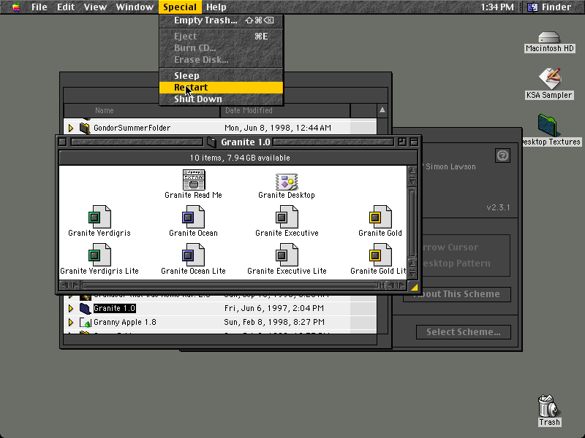This screenshot has height=438, width=585.
Task: Click the About This Scheme button
Action: click(x=457, y=294)
